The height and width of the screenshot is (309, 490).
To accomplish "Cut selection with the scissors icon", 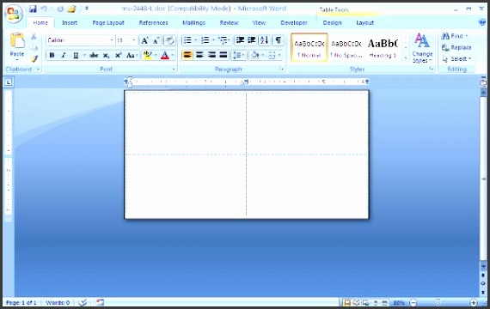I will [34, 37].
